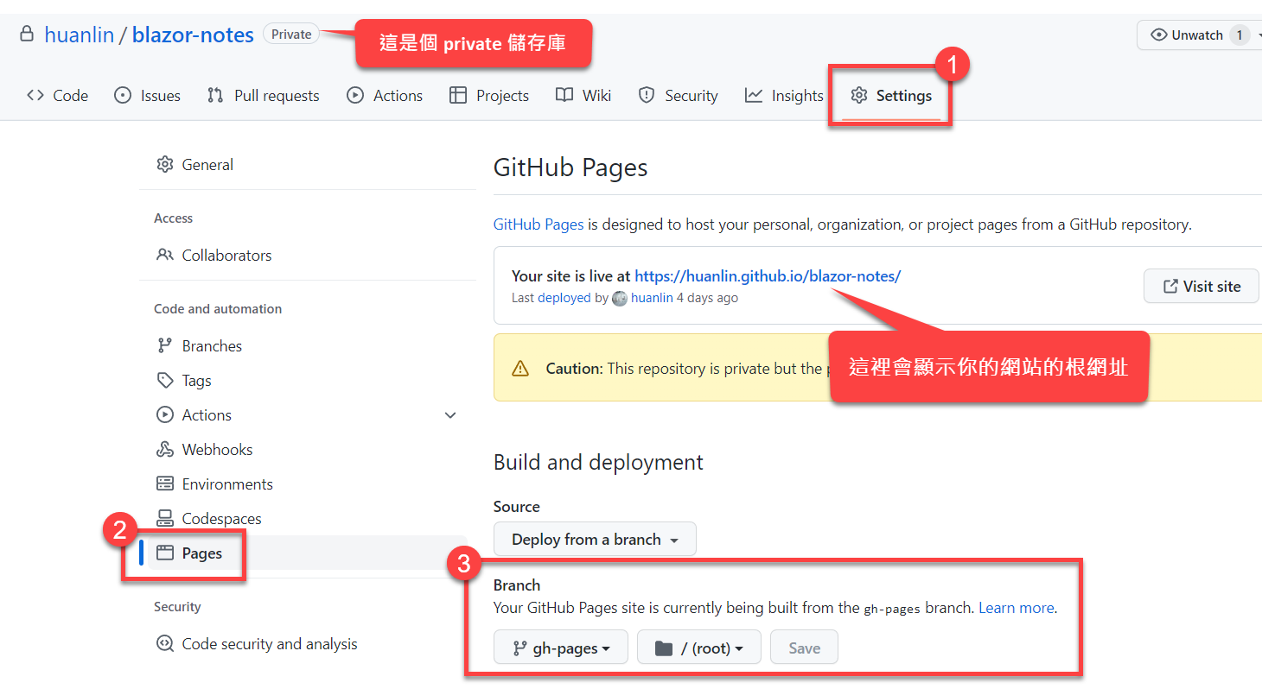
Task: Open the blazor-notes repository link
Action: [193, 35]
